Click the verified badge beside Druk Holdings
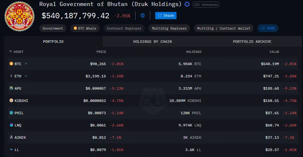Viewport: 303px width, 157px height. pyautogui.click(x=187, y=4)
